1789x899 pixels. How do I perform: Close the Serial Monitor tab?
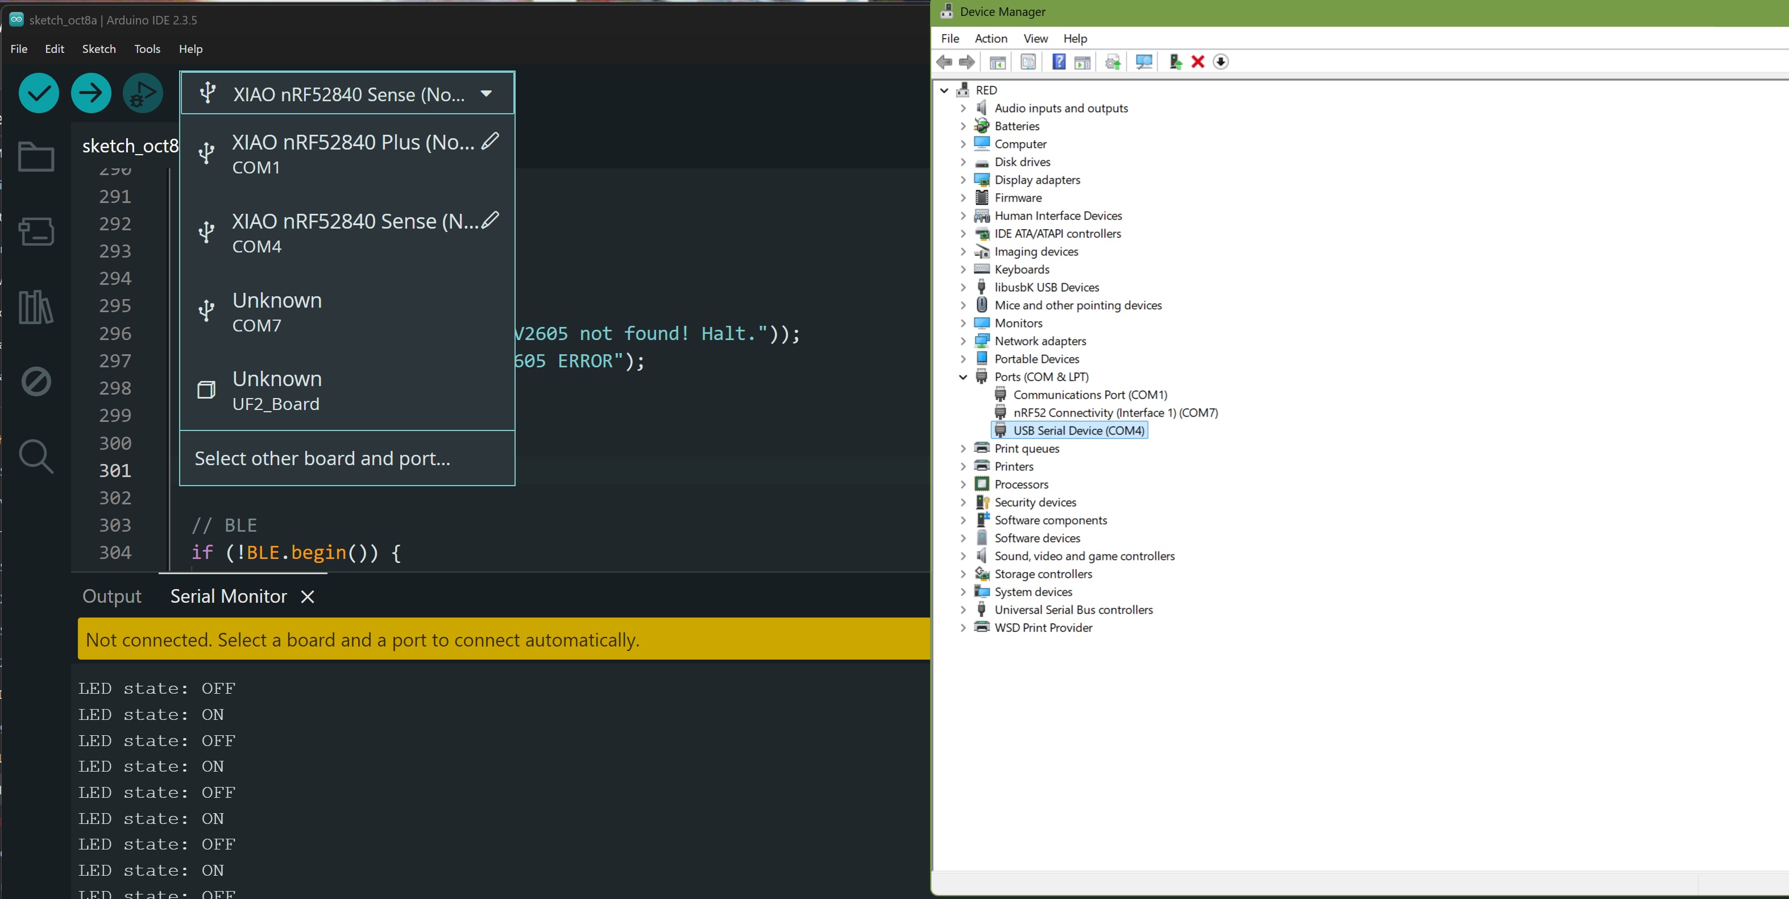click(308, 597)
